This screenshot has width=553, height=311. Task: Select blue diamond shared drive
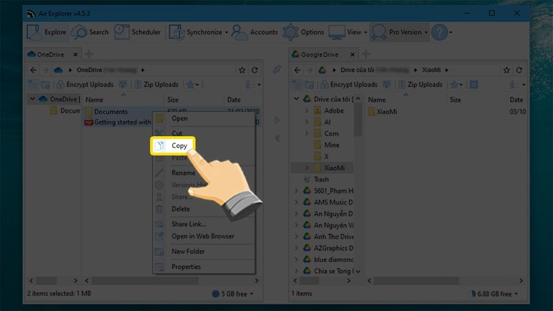point(328,260)
